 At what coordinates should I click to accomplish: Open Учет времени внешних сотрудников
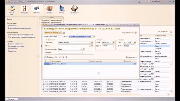[21, 35]
